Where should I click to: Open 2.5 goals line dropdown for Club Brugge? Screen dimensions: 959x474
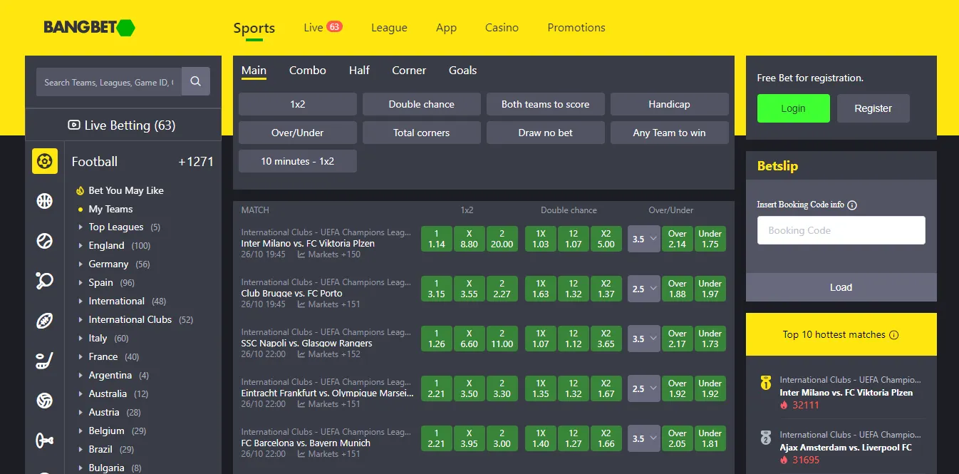coord(644,289)
